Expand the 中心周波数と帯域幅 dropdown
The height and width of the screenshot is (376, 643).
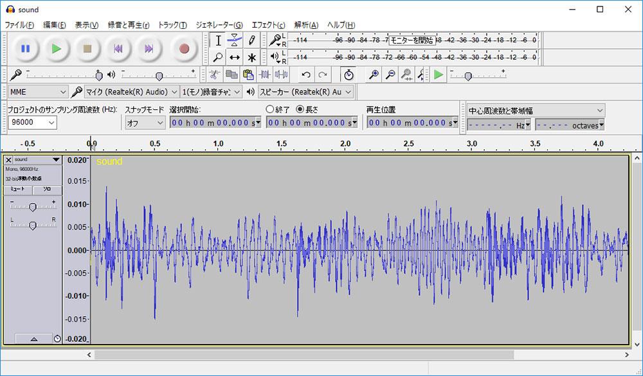(536, 111)
